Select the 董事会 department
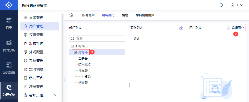This screenshot has height=102, width=249. [x=83, y=58]
